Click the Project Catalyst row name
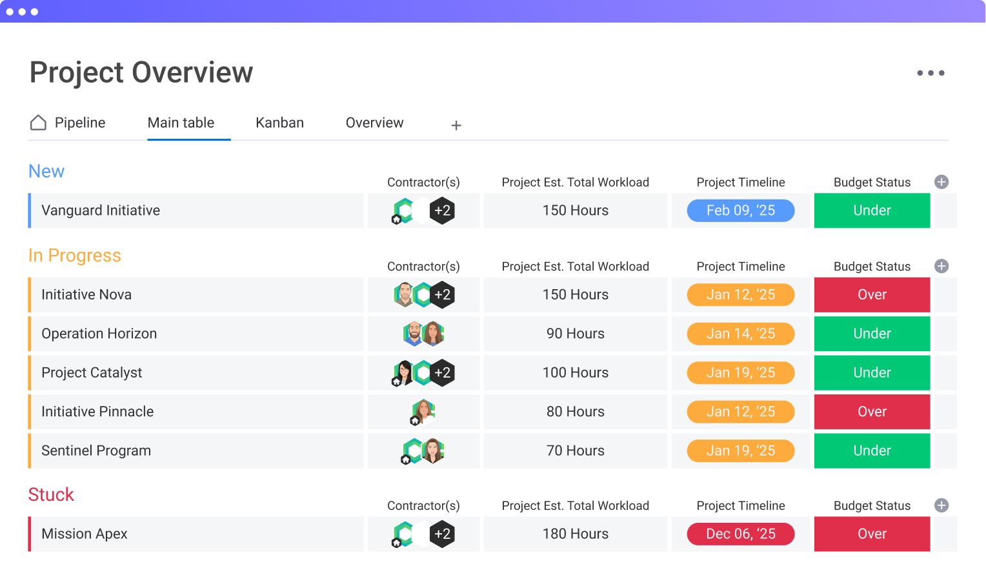Screen dimensions: 986x577 (92, 372)
